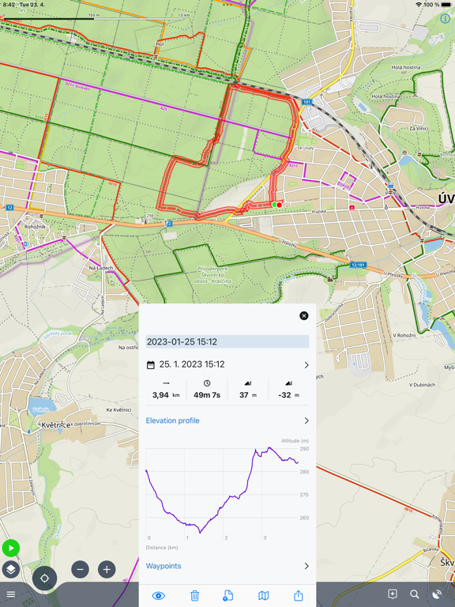
Task: Zoom in with the plus button
Action: point(107,569)
